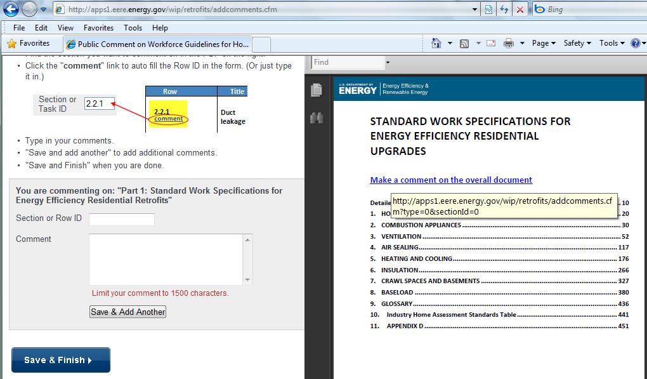The width and height of the screenshot is (647, 379).
Task: Click the '4. AIR SEALING' contents entry
Action: coord(499,248)
